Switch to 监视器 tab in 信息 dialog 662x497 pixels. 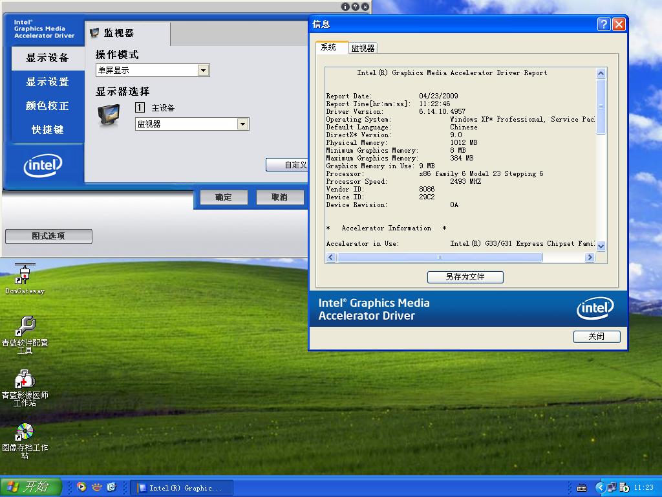click(363, 48)
